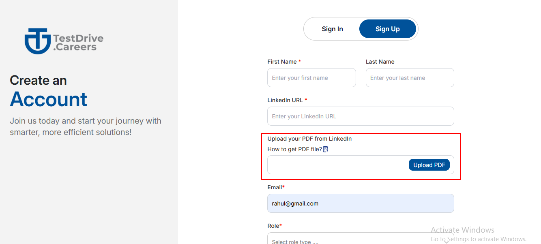The width and height of the screenshot is (541, 244).
Task: Click the TestDrive shield logo icon
Action: click(37, 41)
